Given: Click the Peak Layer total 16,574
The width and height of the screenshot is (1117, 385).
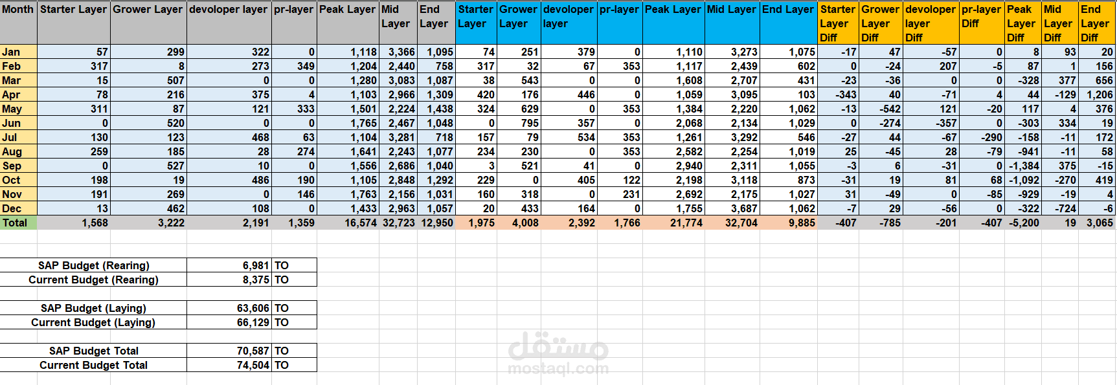Looking at the screenshot, I should pyautogui.click(x=348, y=223).
